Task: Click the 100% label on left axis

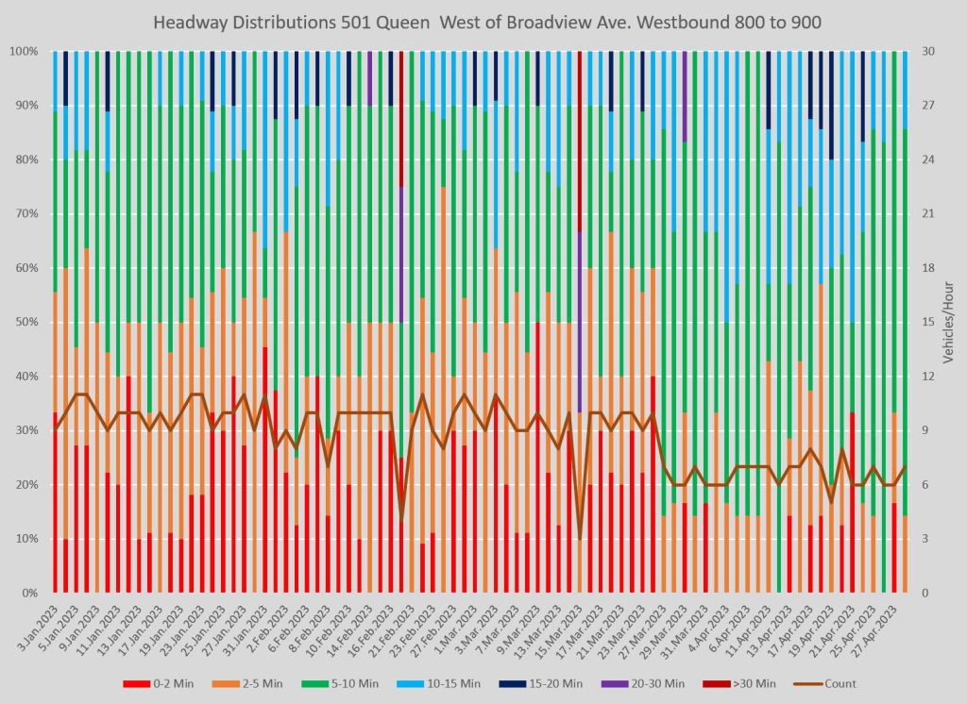Action: pyautogui.click(x=25, y=51)
